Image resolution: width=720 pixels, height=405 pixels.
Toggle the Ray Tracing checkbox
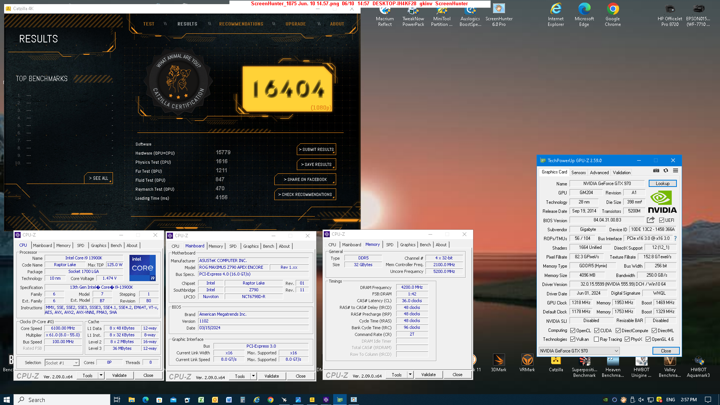pyautogui.click(x=596, y=339)
